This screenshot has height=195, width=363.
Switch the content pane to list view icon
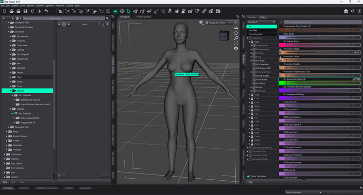[107, 24]
